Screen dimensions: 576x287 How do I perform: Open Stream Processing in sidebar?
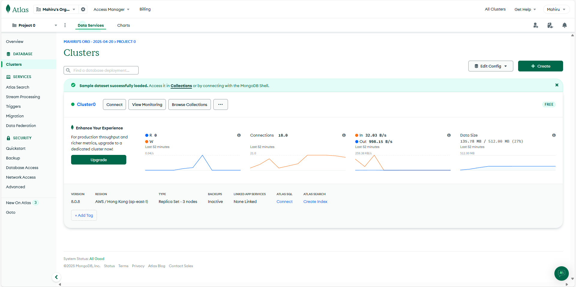tap(23, 97)
